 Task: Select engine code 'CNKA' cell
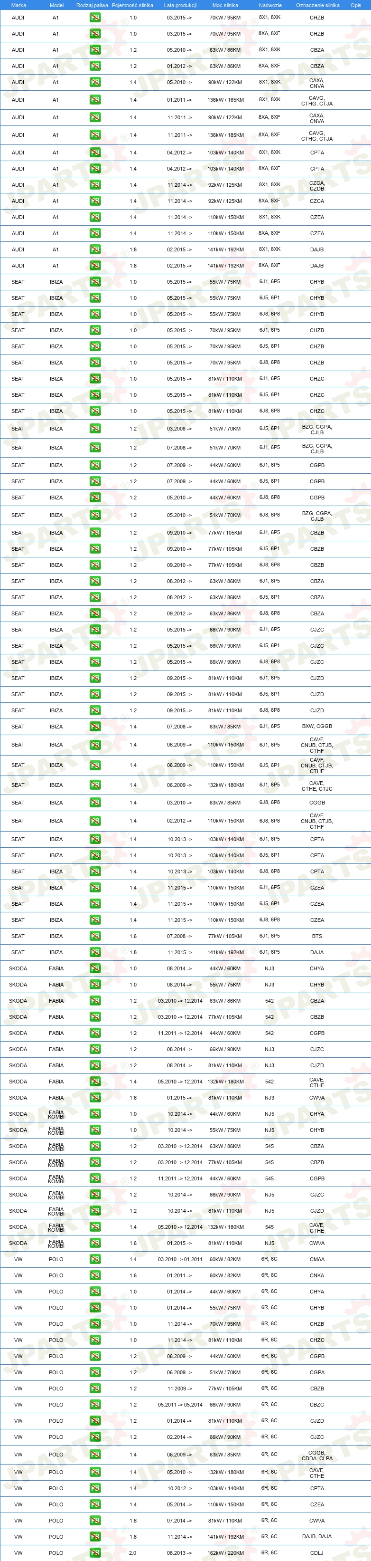(x=317, y=1275)
